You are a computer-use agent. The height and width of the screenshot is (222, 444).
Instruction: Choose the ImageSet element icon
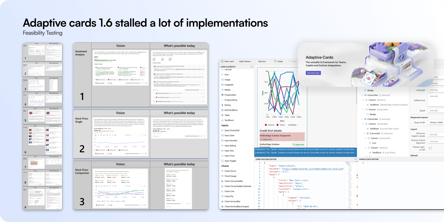222,85
